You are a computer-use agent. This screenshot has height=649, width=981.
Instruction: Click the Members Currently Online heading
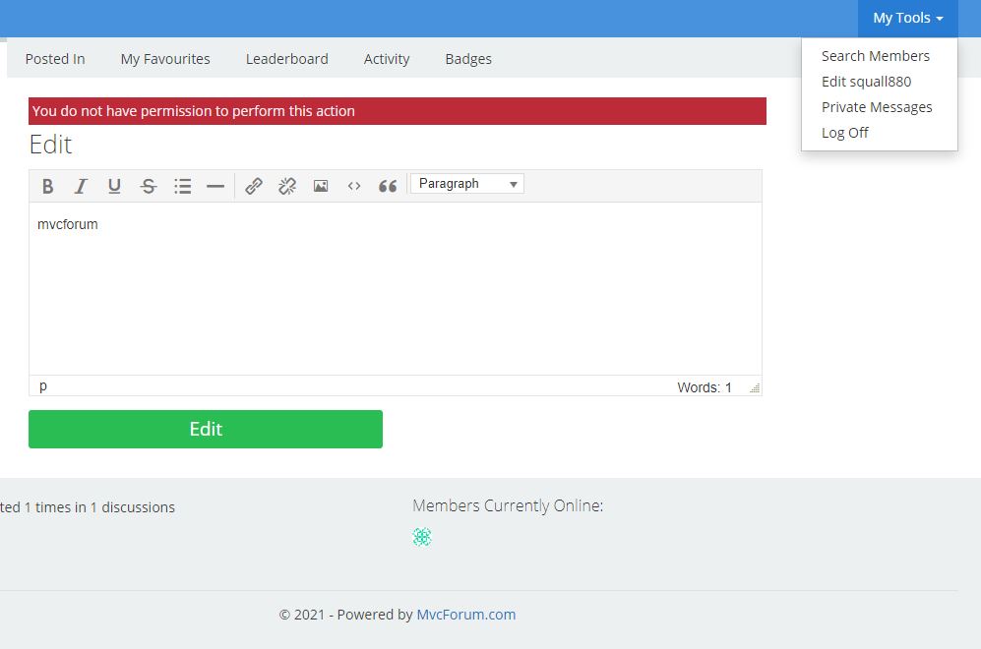pyautogui.click(x=508, y=505)
